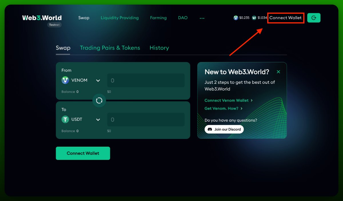
Task: Swap the From and To tokens
Action: [x=99, y=100]
